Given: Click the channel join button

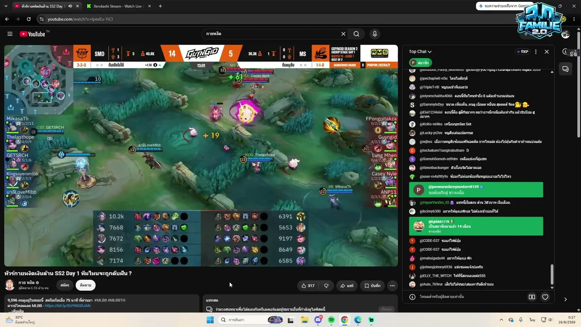Looking at the screenshot, I should [65, 285].
